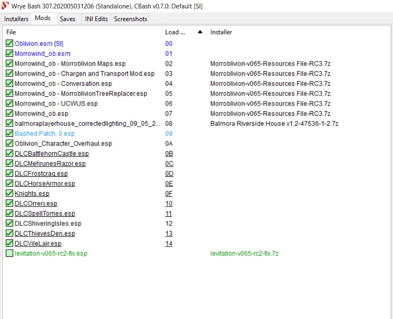Image resolution: width=393 pixels, height=319 pixels.
Task: Select Morrowind_ob - Morroblivion Maps.esp name
Action: 70,64
